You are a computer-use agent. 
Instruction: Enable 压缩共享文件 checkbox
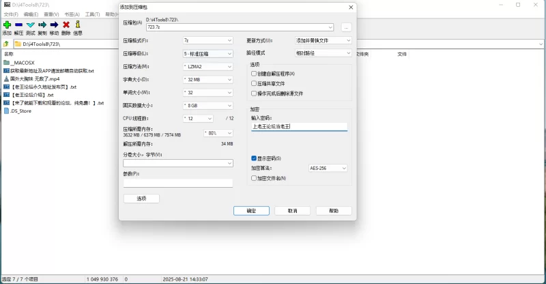[254, 84]
